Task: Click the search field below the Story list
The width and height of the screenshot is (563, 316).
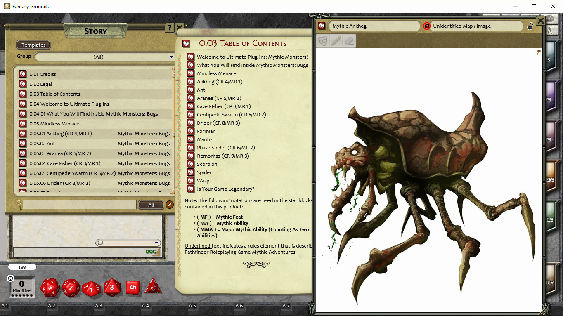Action: [79, 204]
